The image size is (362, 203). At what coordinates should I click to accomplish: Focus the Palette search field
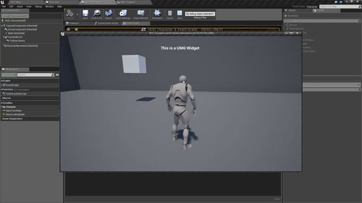tap(322, 21)
